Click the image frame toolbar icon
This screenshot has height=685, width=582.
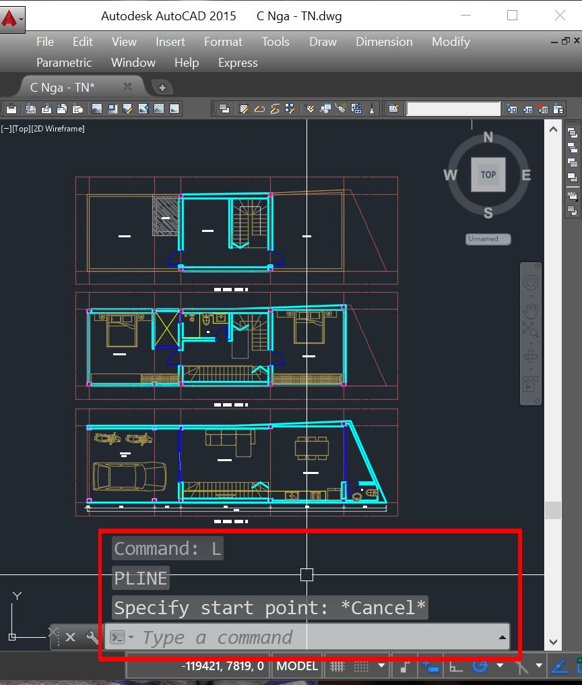coord(174,109)
